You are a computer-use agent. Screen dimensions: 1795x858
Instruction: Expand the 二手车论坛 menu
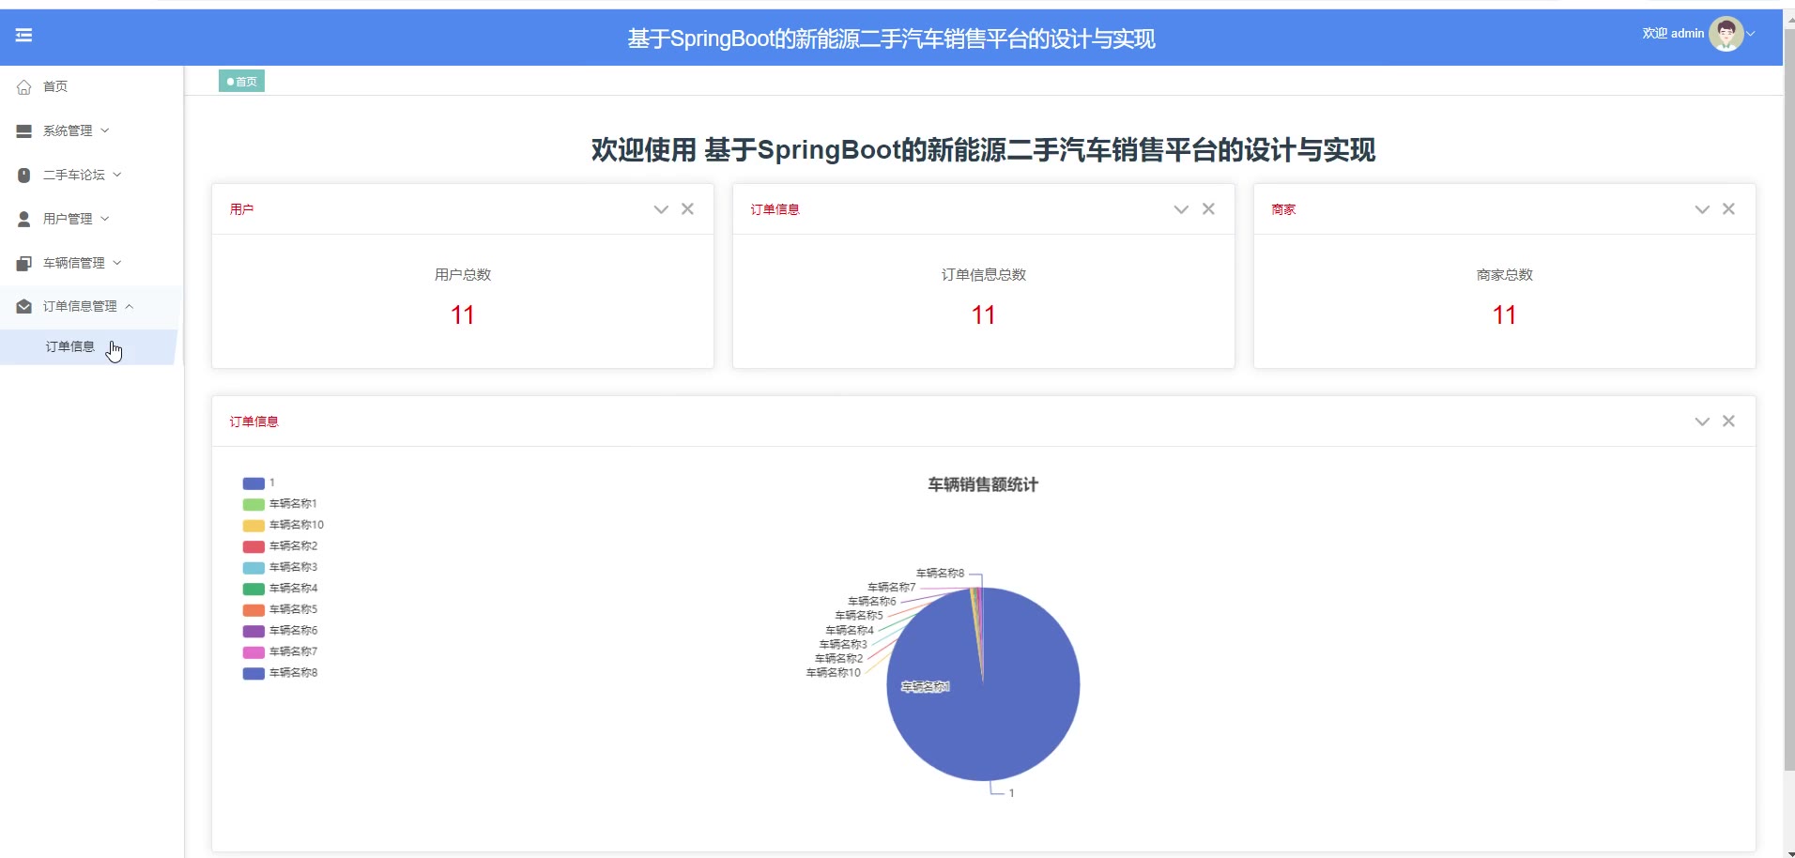pyautogui.click(x=91, y=175)
